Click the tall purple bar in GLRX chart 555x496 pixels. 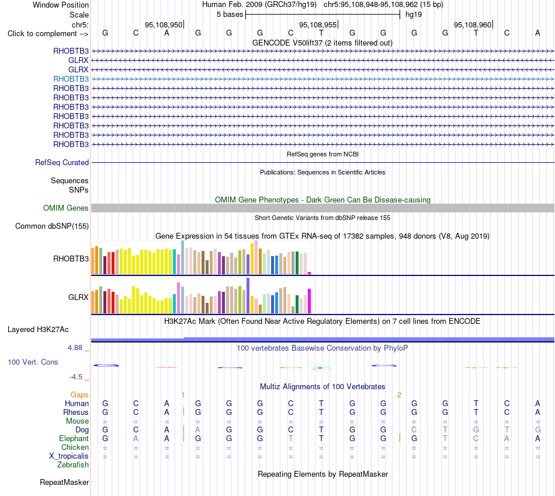click(x=248, y=296)
